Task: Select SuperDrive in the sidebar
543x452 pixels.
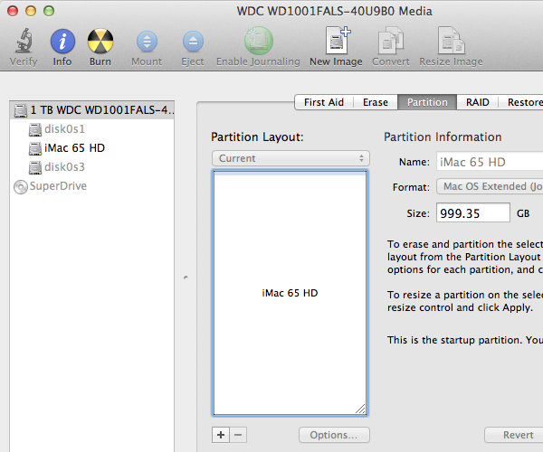Action: 92,186
